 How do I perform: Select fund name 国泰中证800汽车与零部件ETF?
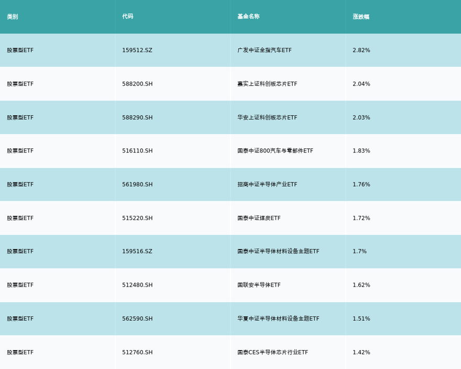point(275,150)
